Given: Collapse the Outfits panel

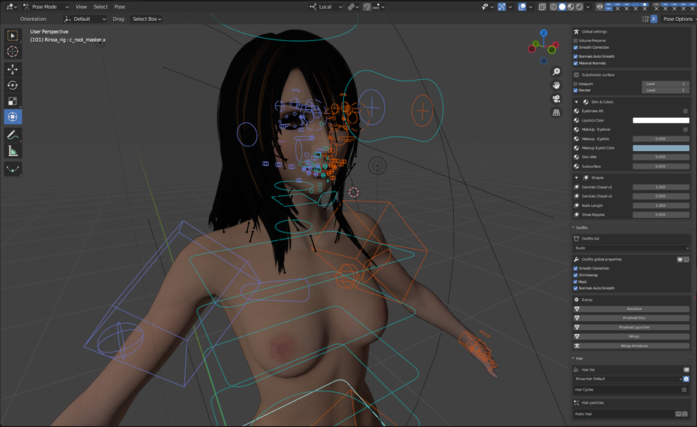Looking at the screenshot, I should tap(573, 227).
